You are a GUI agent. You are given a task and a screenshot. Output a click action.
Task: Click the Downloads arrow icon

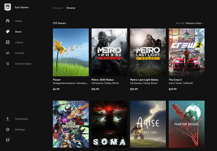pyautogui.click(x=8, y=119)
